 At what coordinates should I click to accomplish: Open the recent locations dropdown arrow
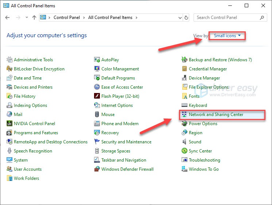(26, 18)
